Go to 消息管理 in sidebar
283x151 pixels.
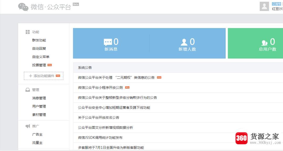39,98
